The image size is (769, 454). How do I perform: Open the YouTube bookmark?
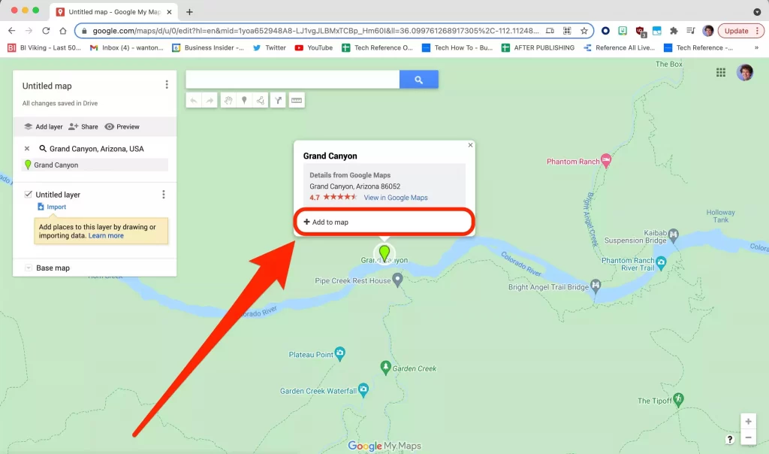coord(313,47)
